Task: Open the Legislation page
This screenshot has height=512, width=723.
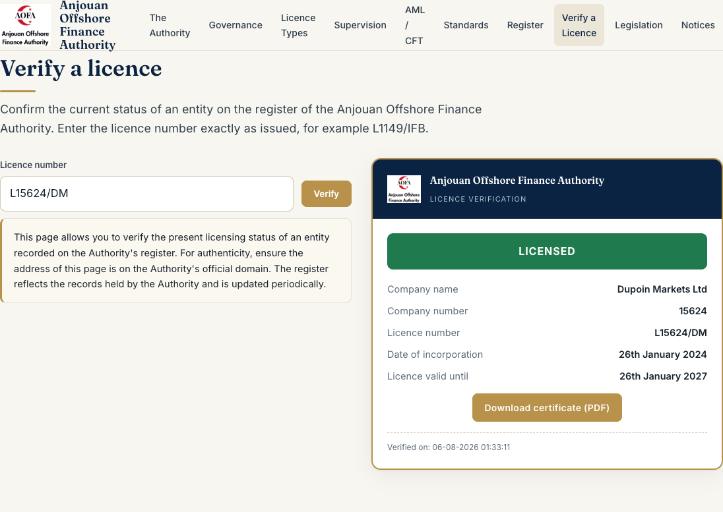Action: (x=639, y=25)
